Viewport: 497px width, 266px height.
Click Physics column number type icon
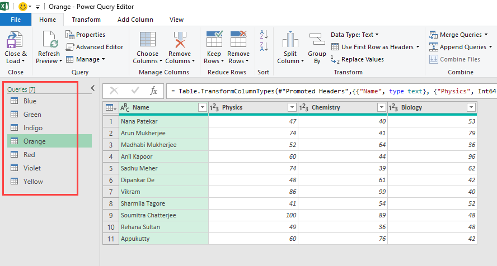coord(214,107)
